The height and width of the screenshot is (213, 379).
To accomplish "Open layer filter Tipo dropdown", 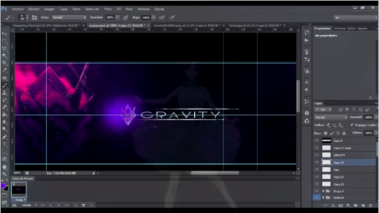I will pyautogui.click(x=323, y=110).
